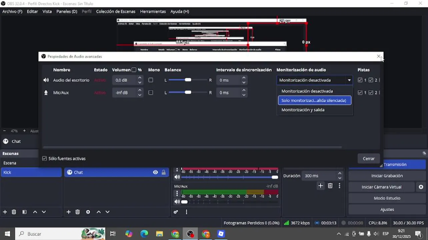Move the Chat source up
This screenshot has width=428, height=240.
[x=99, y=212]
